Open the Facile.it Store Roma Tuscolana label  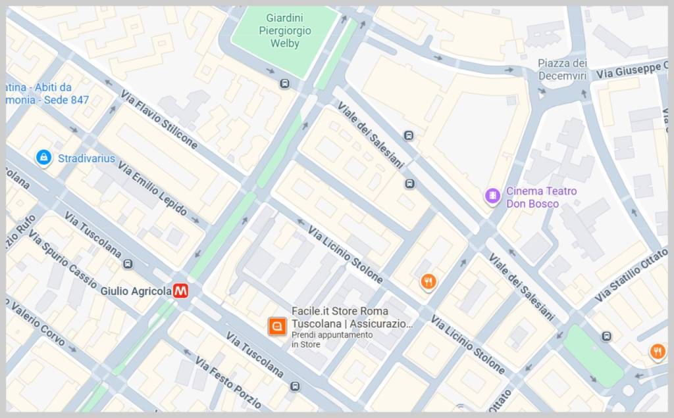point(351,317)
